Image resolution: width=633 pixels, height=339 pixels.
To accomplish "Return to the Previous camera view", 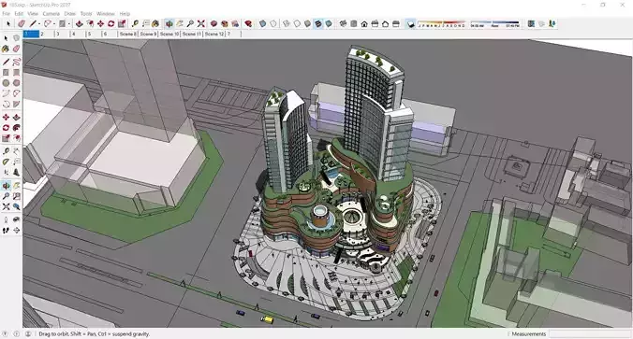I will pos(16,206).
